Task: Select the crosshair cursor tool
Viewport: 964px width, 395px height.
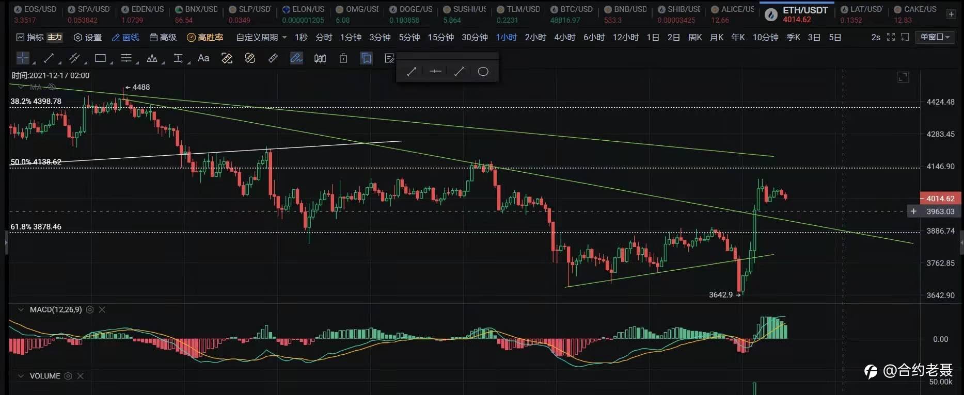Action: [23, 58]
